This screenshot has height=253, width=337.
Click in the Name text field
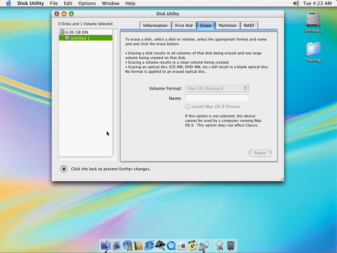point(217,98)
